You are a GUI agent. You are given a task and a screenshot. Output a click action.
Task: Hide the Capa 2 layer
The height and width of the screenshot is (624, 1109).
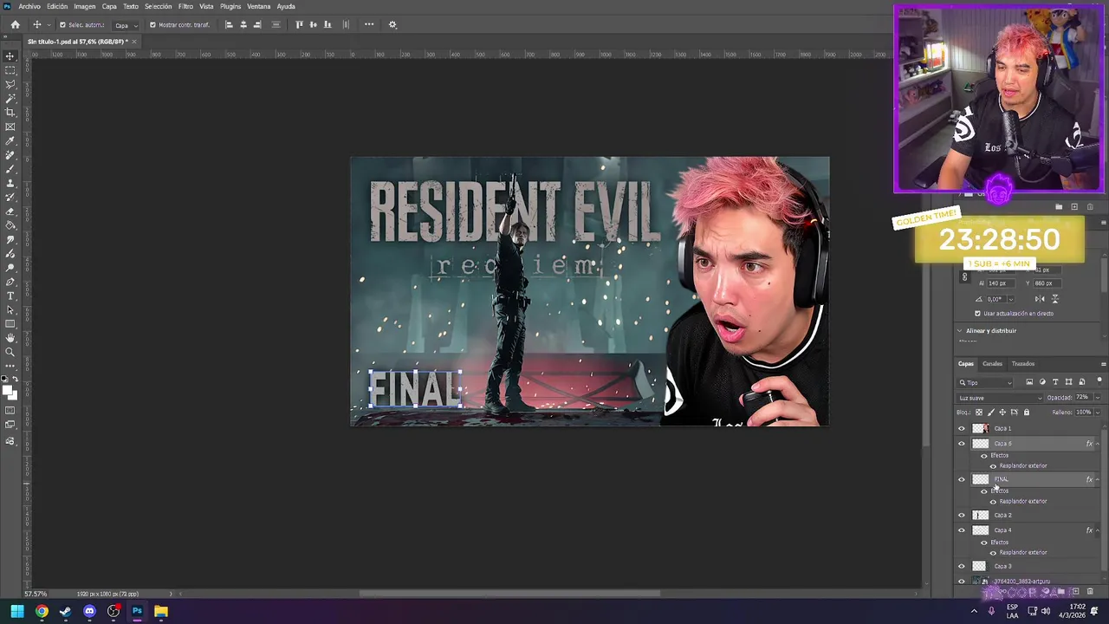coord(961,515)
